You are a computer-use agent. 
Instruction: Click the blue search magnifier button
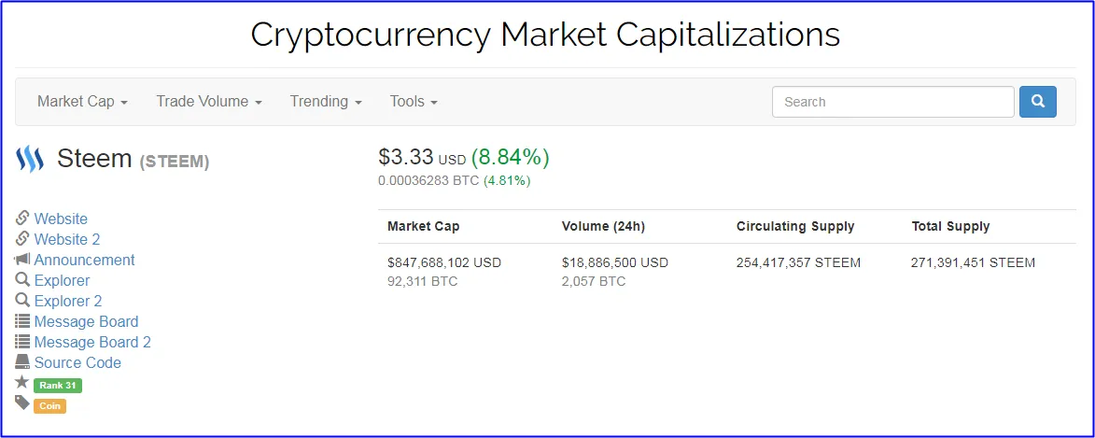[1038, 102]
